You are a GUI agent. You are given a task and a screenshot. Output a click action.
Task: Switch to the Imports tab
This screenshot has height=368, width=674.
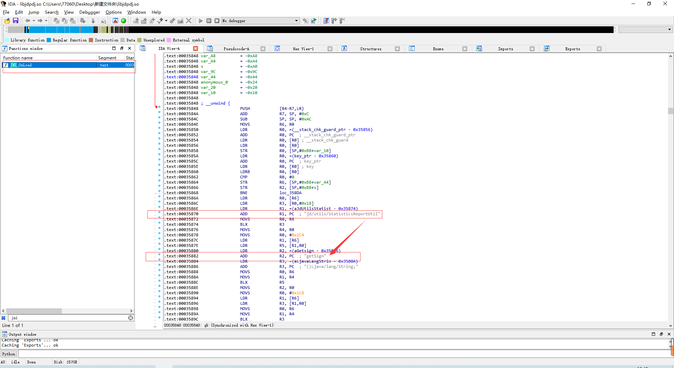click(505, 49)
